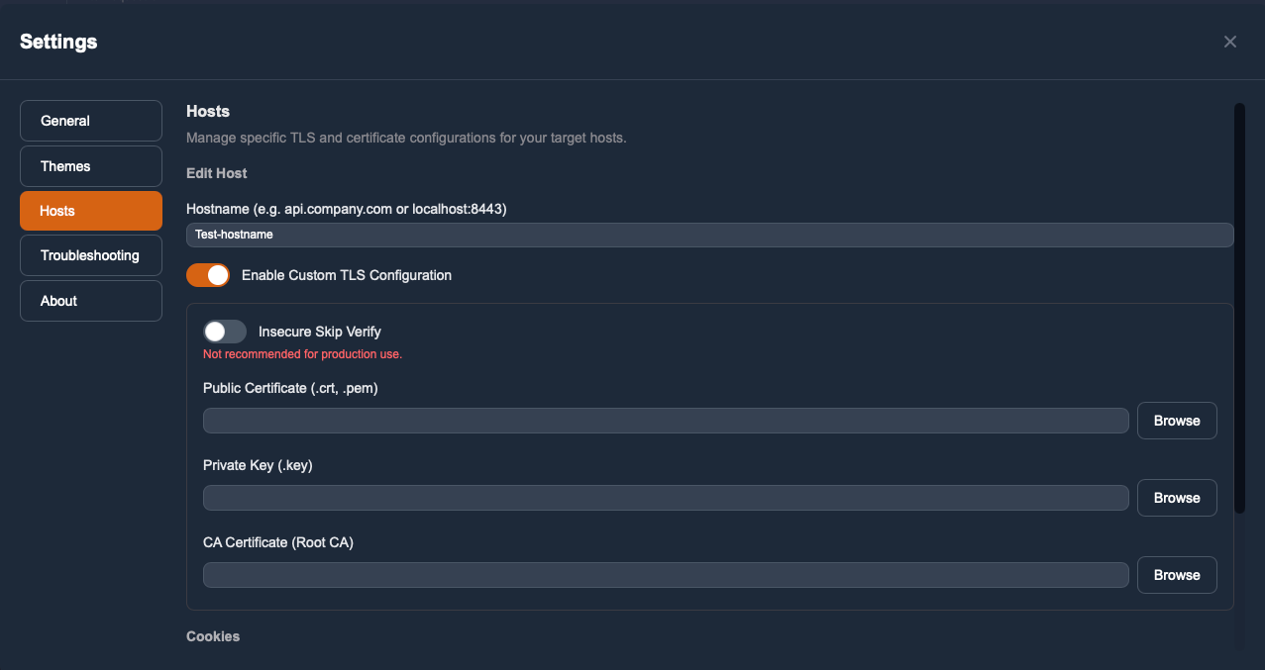Close the Settings dialog
Viewport: 1265px width, 670px height.
point(1229,42)
